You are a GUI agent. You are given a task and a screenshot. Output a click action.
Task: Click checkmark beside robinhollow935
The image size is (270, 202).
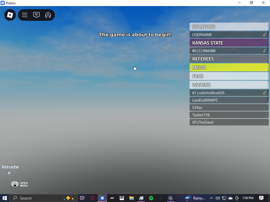[264, 93]
